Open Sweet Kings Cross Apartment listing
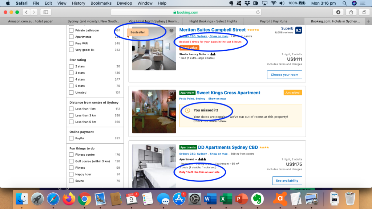The height and width of the screenshot is (209, 372). pos(228,93)
